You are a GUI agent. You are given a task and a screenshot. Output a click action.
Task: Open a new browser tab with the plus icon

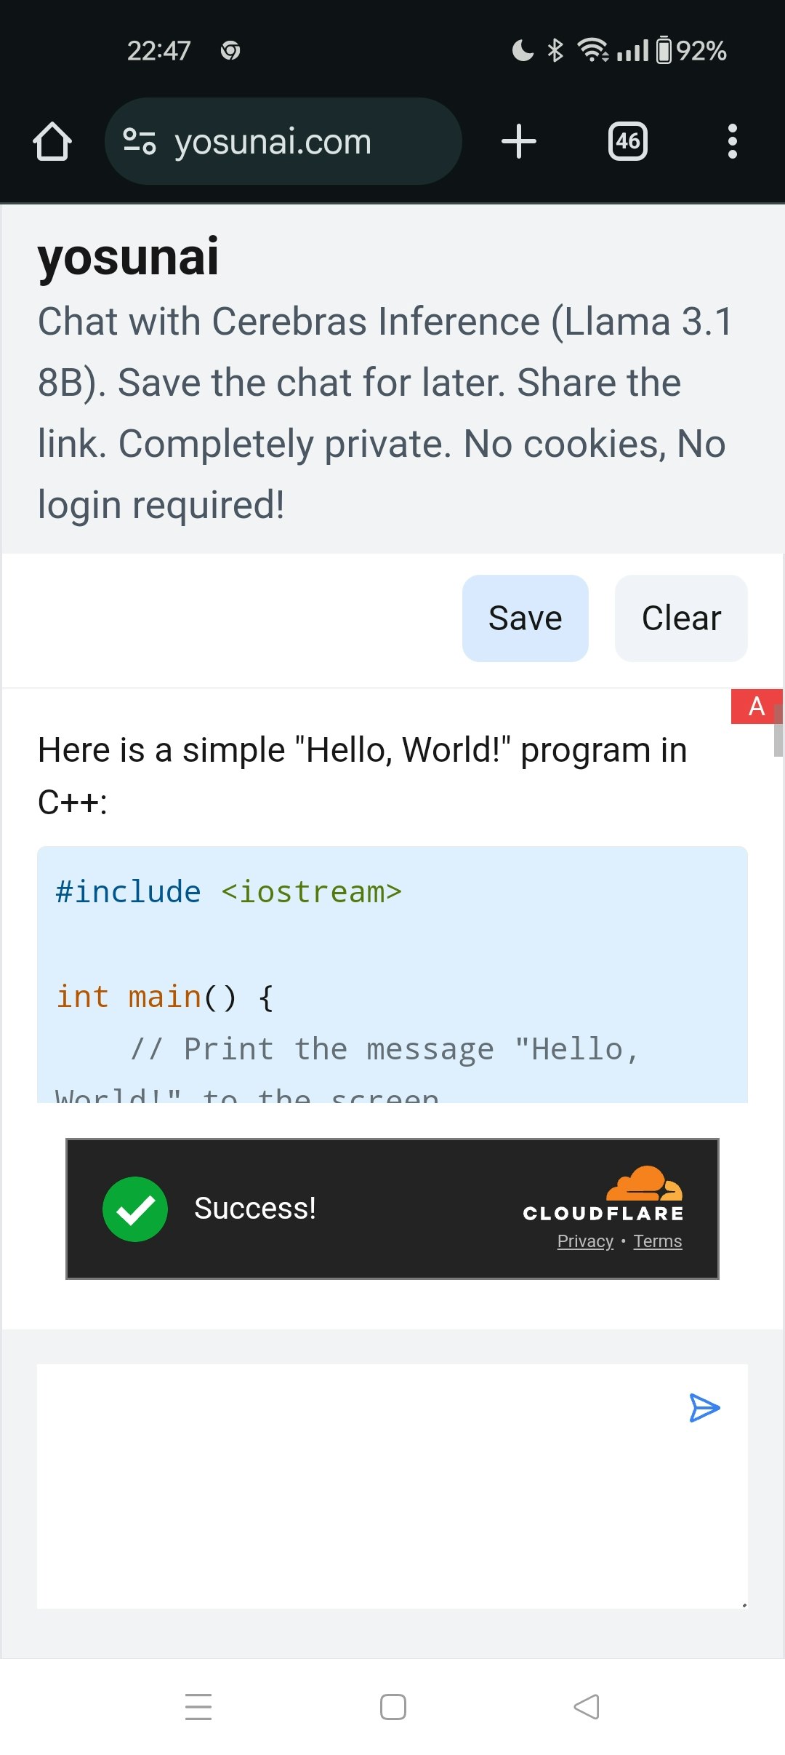pyautogui.click(x=518, y=140)
